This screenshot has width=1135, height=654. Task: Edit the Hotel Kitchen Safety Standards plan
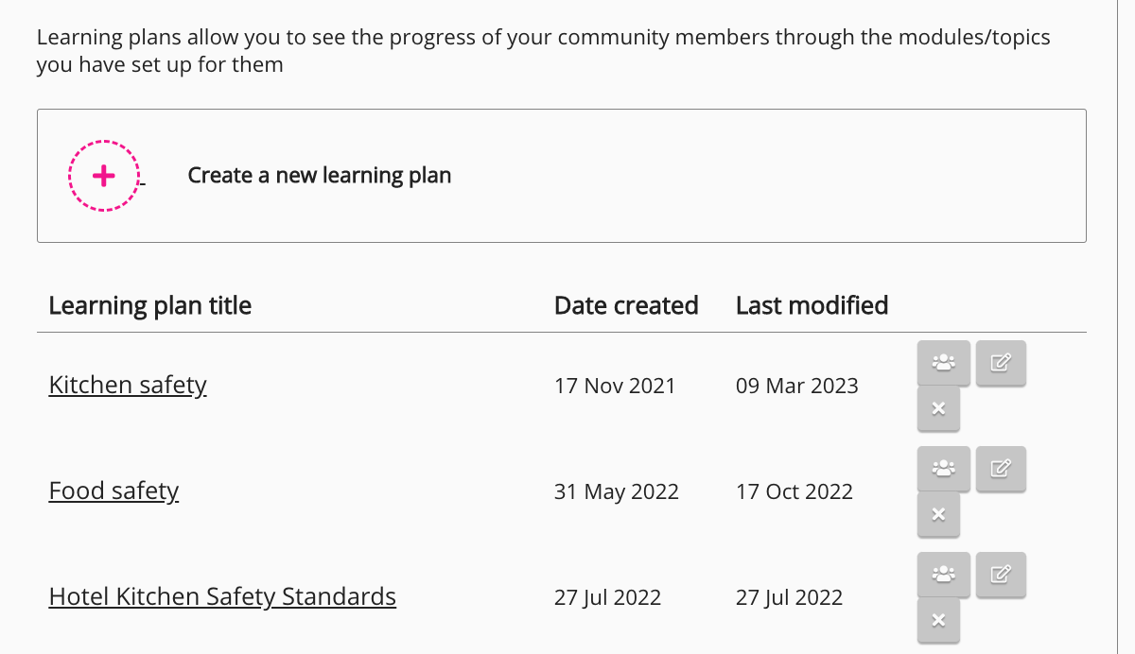point(1001,575)
